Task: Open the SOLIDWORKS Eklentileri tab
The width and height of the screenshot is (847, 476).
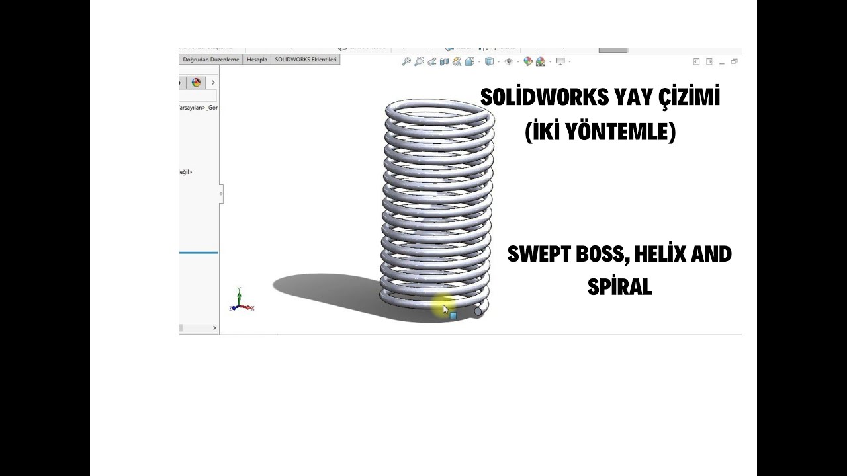Action: 306,59
